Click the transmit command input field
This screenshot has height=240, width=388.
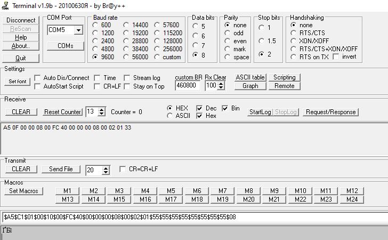(x=195, y=217)
